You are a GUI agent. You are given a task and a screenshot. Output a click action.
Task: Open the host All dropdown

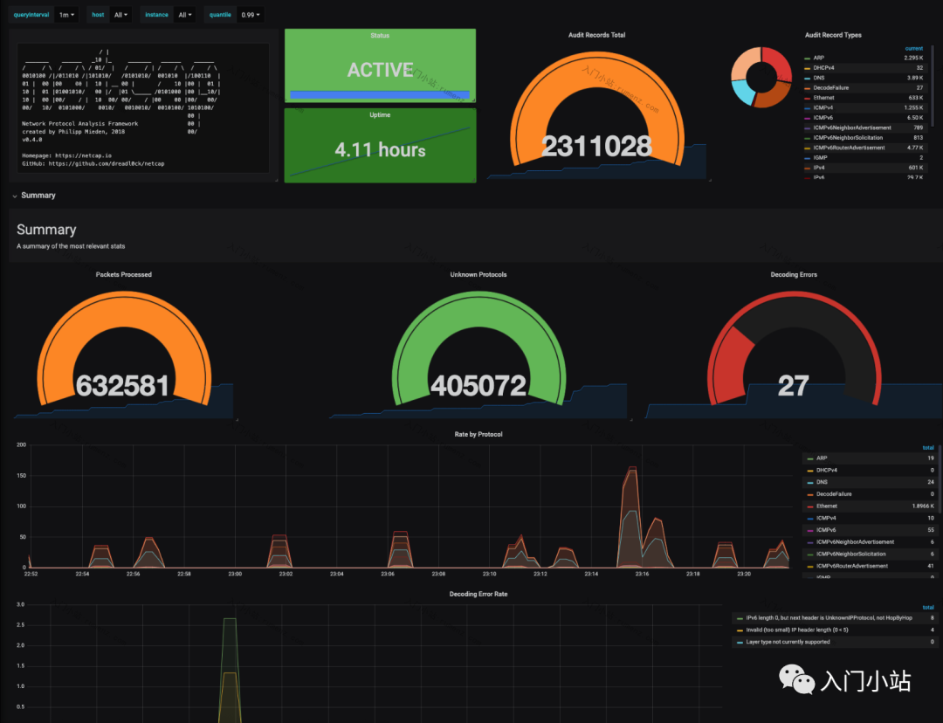click(120, 15)
